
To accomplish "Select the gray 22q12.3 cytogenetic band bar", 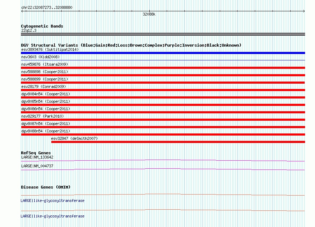I will [x=163, y=34].
